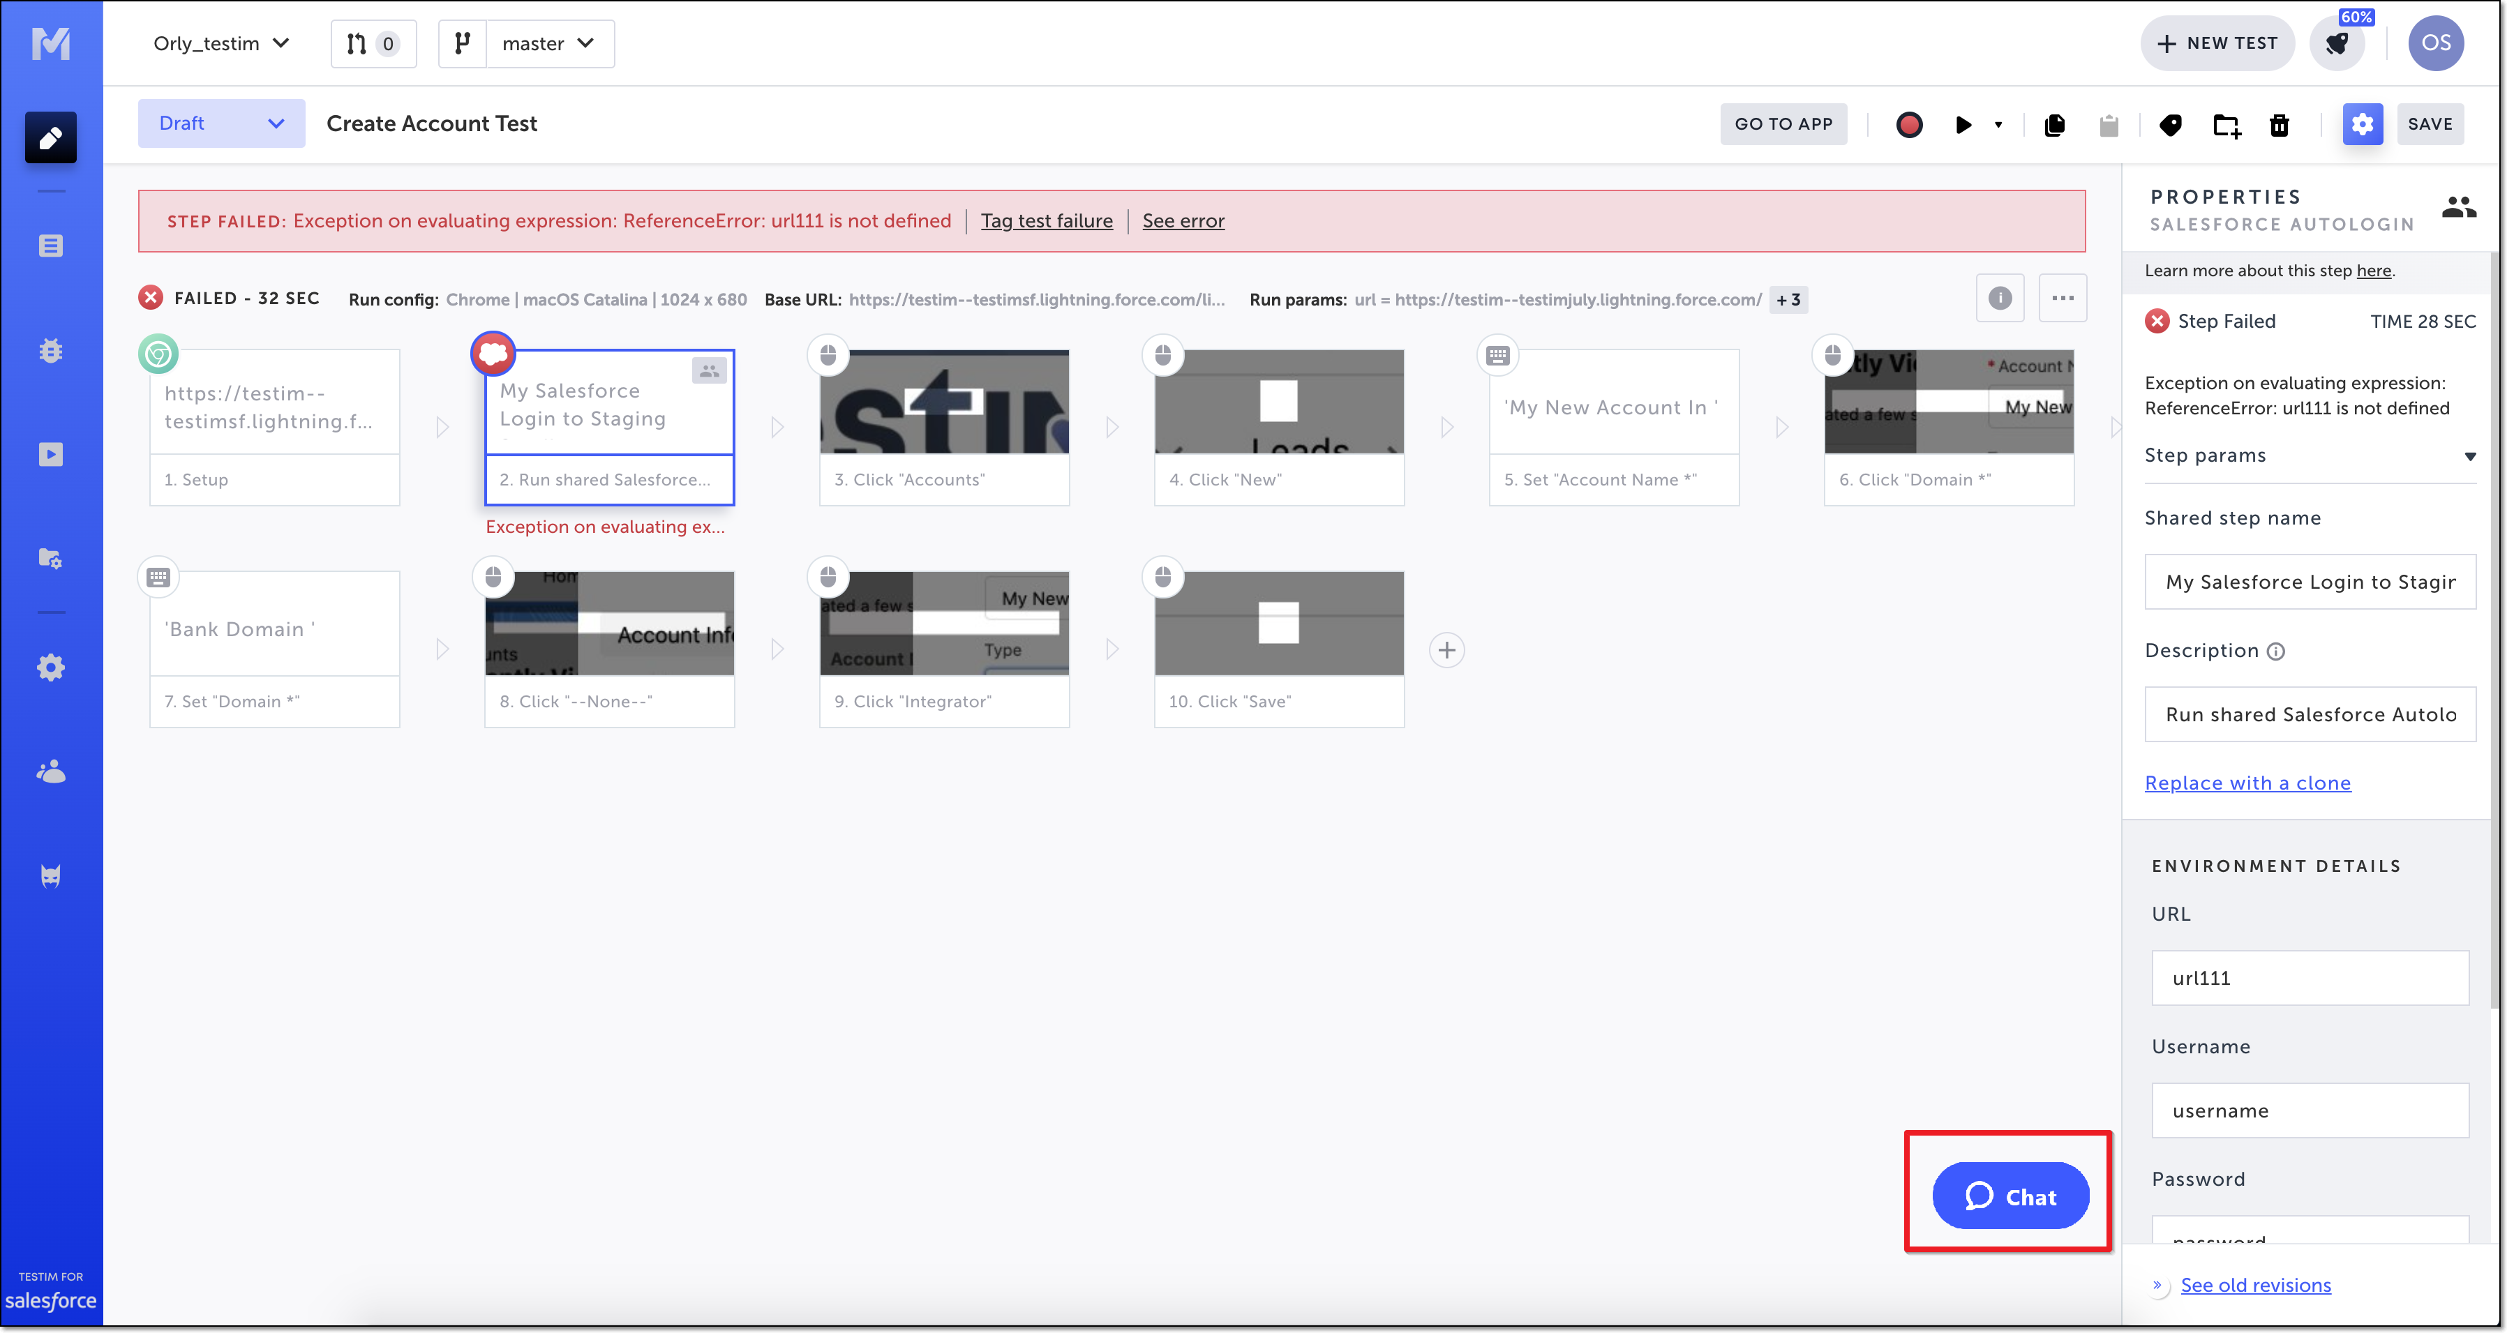
Task: Click the URL input containing url111
Action: pos(2310,978)
